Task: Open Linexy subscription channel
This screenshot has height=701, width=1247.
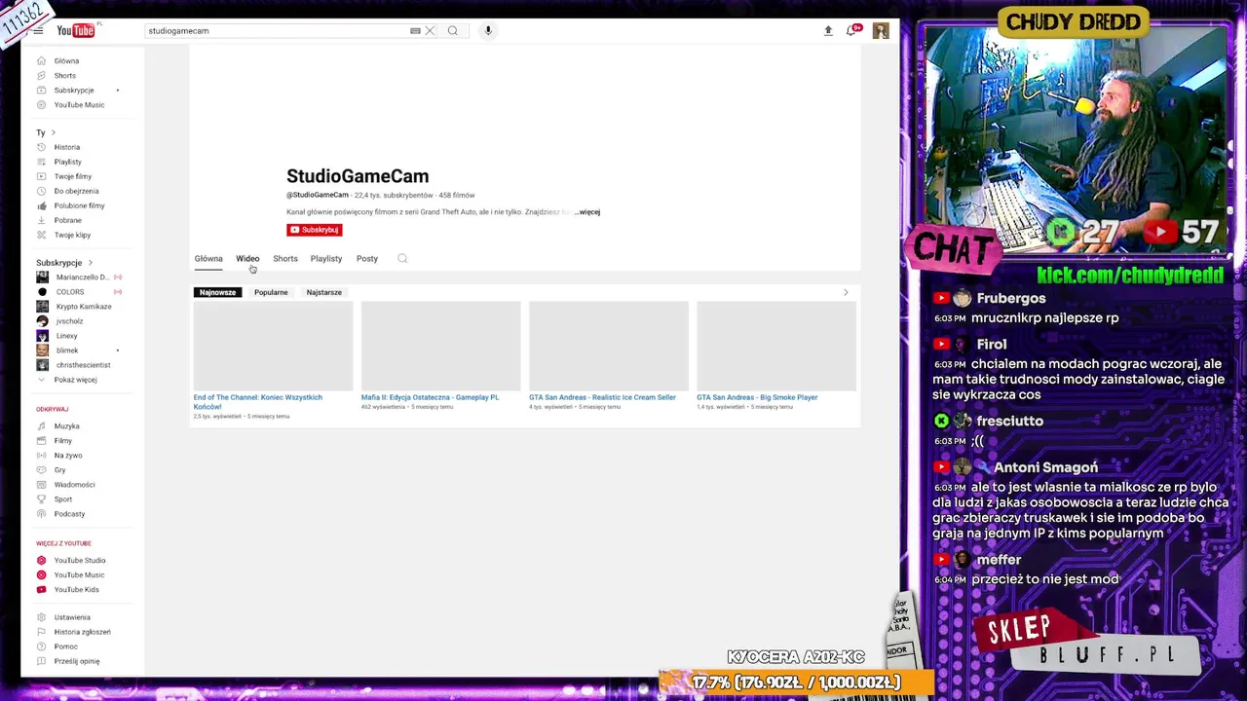Action: click(66, 336)
